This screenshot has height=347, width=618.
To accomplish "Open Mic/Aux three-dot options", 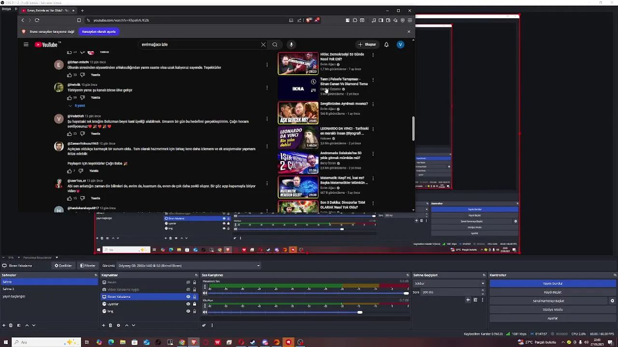I will (205, 306).
